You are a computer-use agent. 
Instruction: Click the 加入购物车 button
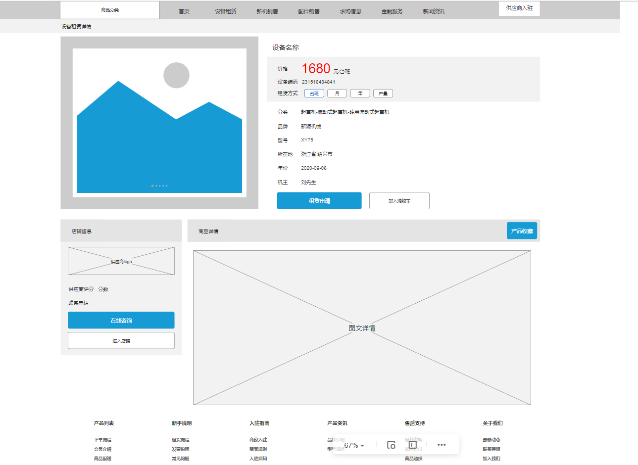click(x=399, y=201)
